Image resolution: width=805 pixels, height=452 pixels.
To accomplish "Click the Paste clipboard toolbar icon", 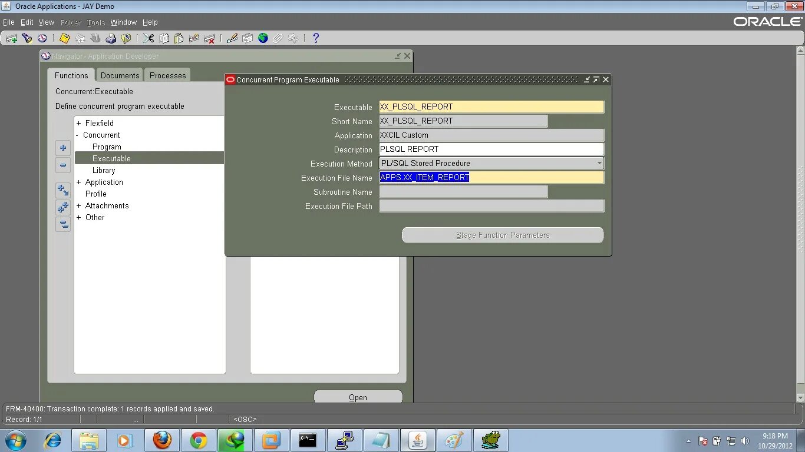I will pos(179,38).
